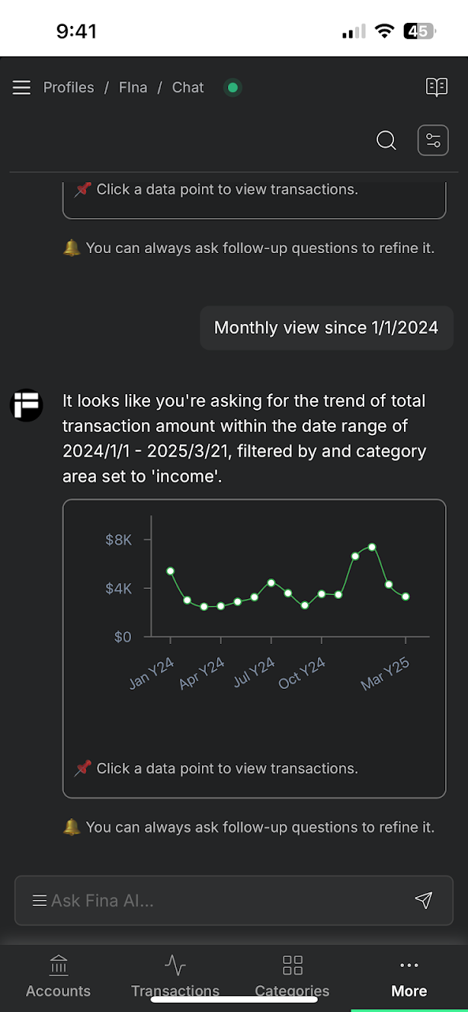This screenshot has height=1012, width=468.
Task: Open the More tab
Action: (x=409, y=976)
